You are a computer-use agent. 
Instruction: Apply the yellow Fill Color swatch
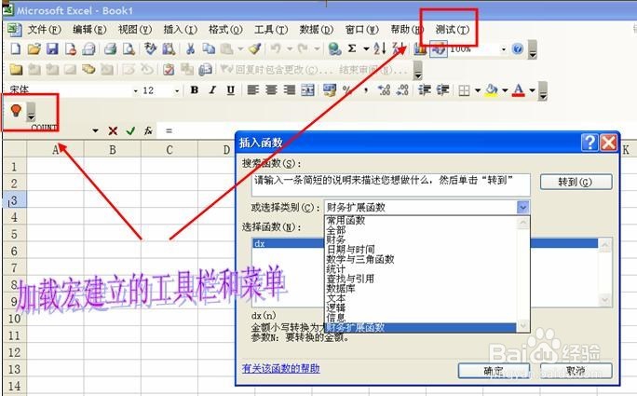click(491, 90)
